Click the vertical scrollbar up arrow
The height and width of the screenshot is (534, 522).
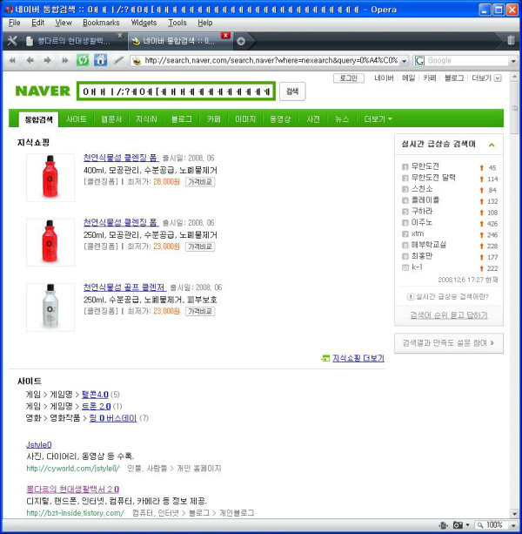pos(514,78)
